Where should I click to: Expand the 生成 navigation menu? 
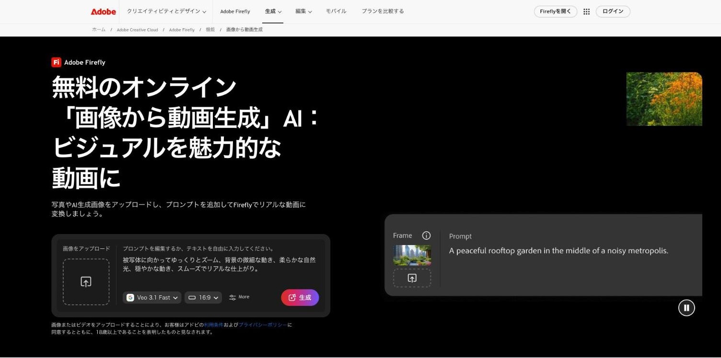(x=273, y=11)
